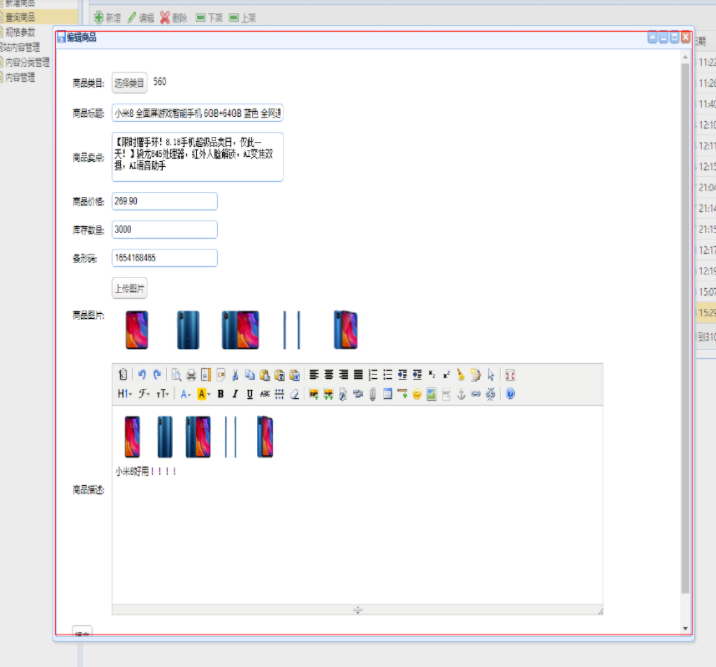The width and height of the screenshot is (716, 667).
Task: Insert a code block in editor
Action: pos(220,375)
